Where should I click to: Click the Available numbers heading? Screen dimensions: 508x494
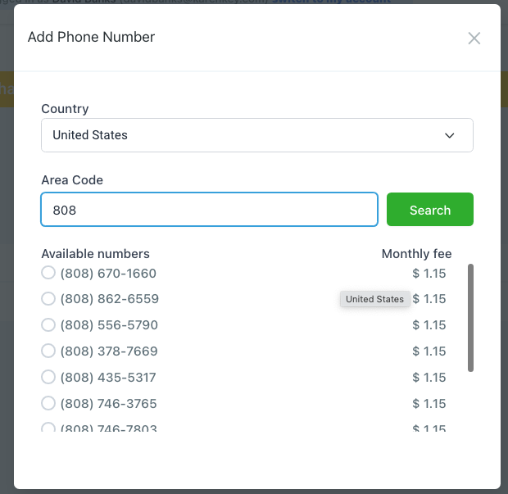point(95,254)
